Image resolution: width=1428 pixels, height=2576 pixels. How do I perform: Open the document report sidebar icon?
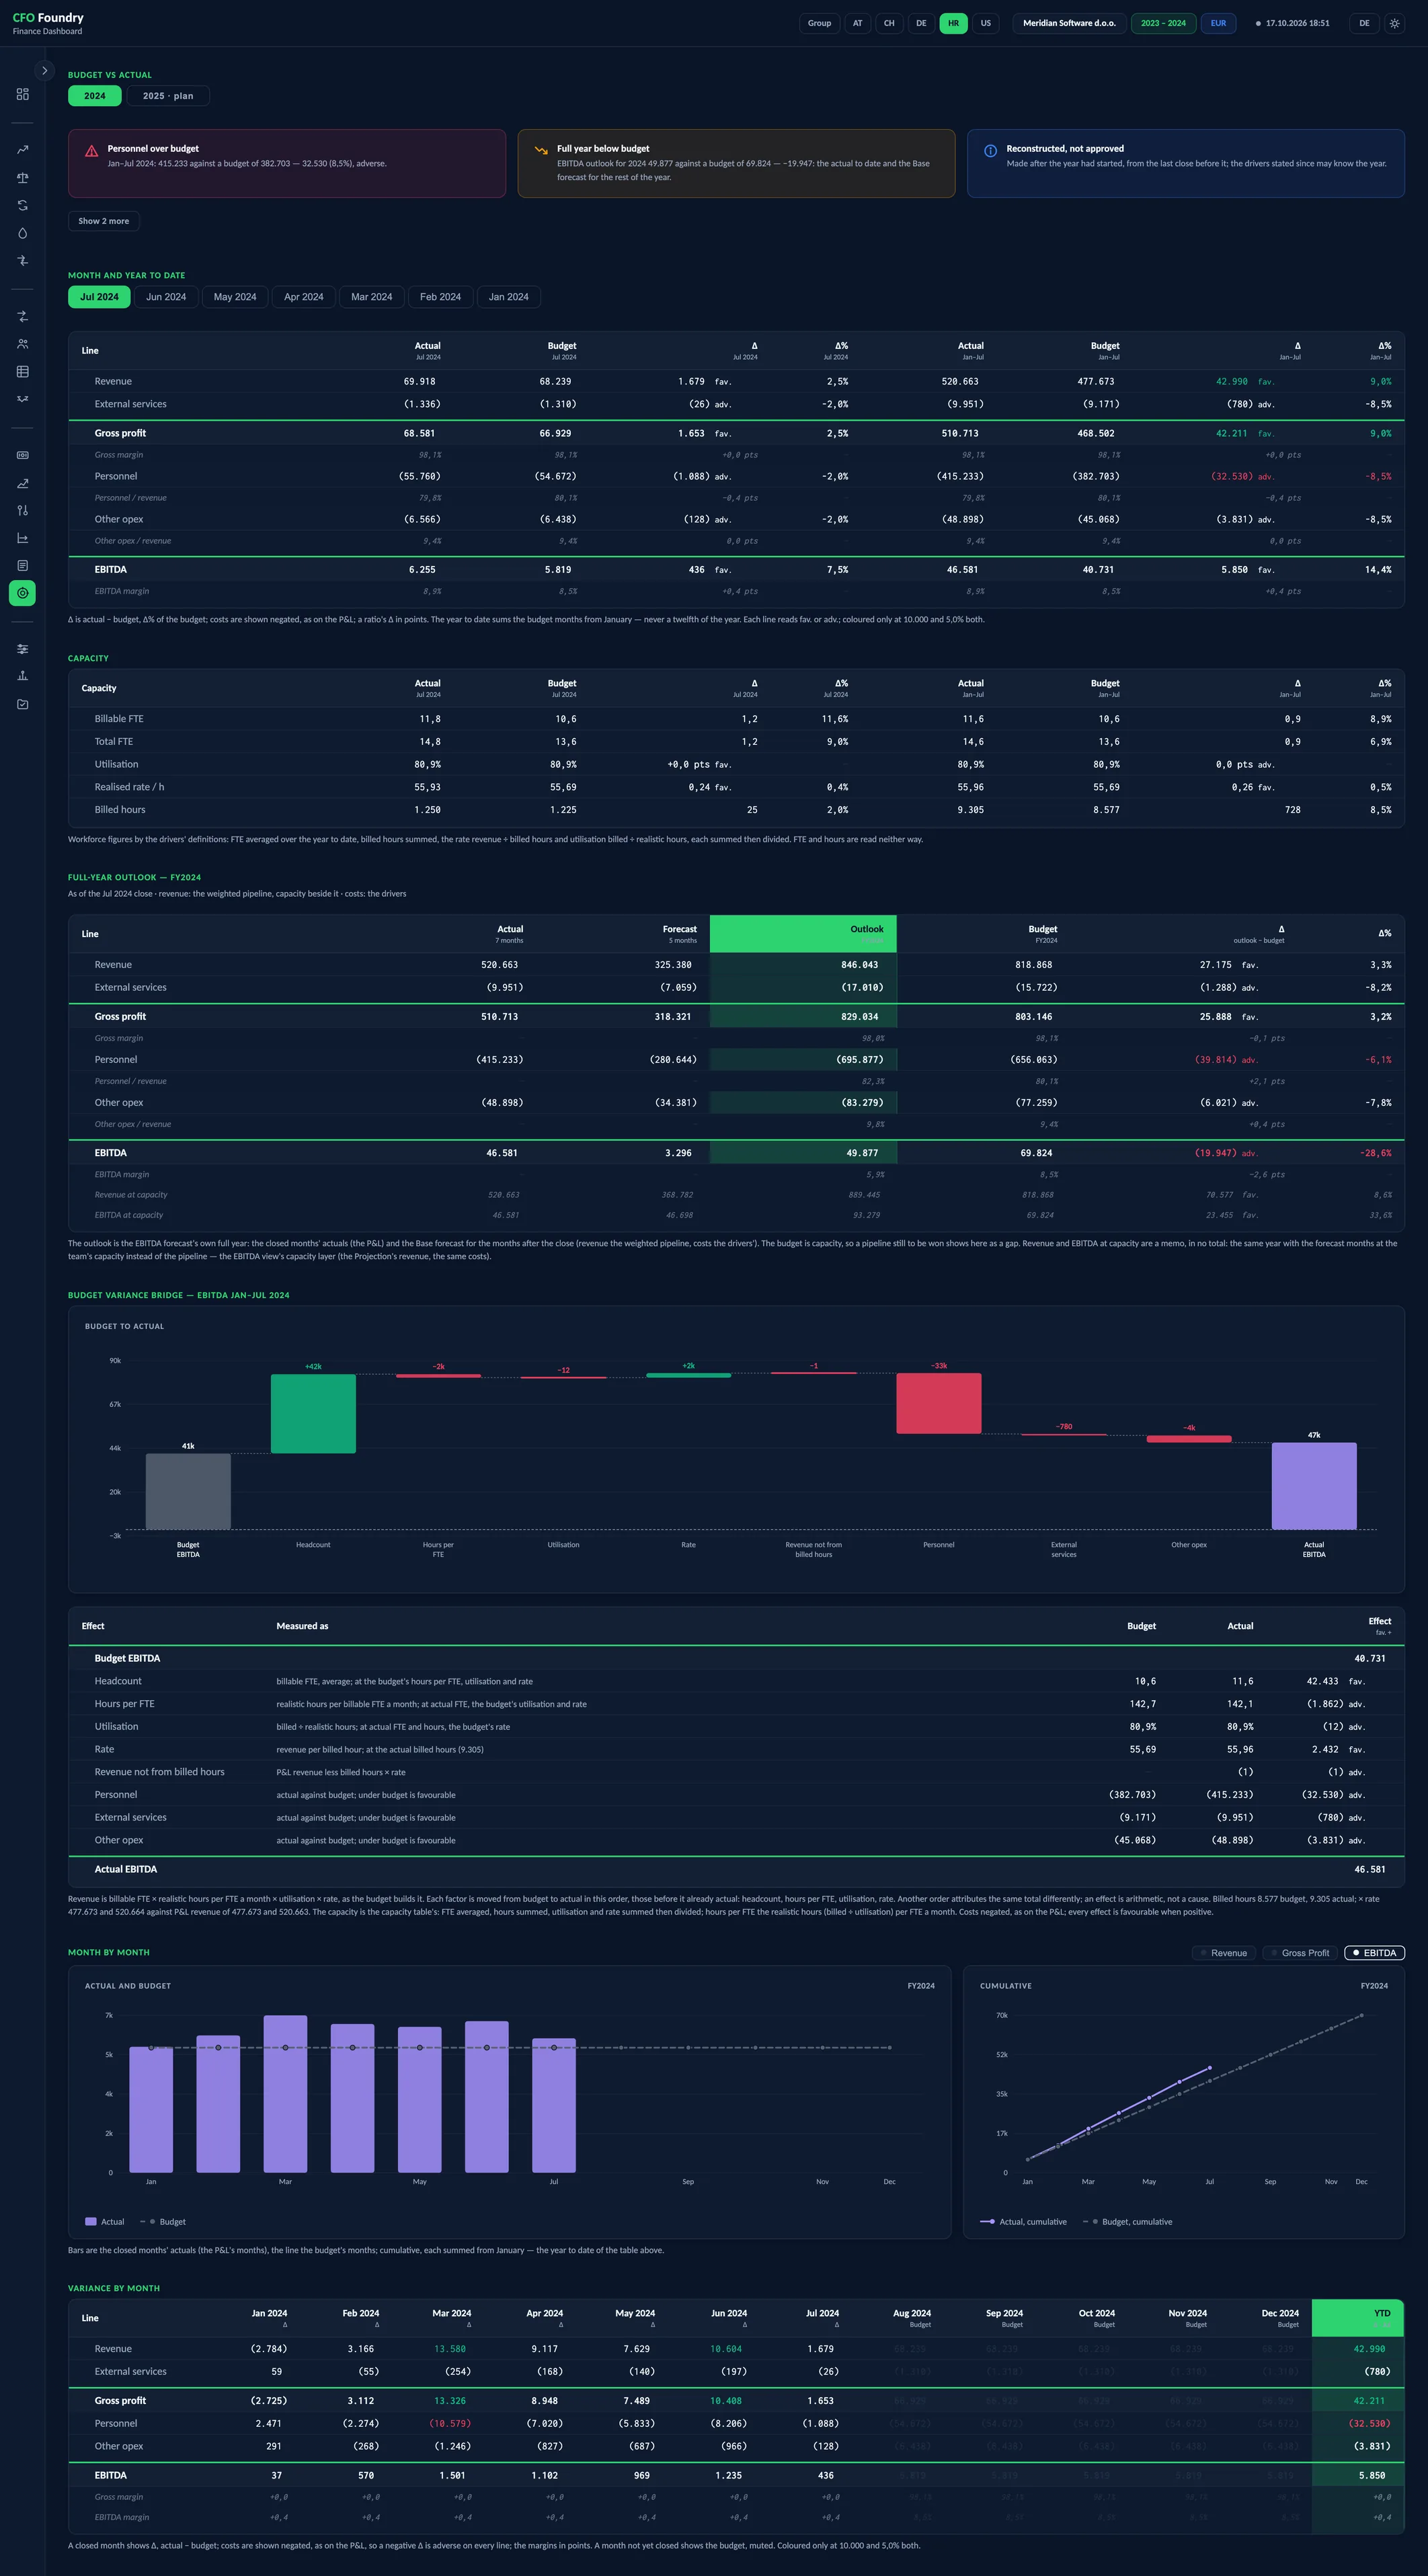(22, 566)
